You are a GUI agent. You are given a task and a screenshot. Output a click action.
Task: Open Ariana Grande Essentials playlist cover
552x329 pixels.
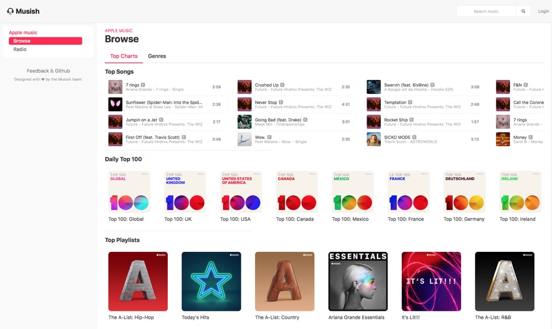[x=358, y=281]
